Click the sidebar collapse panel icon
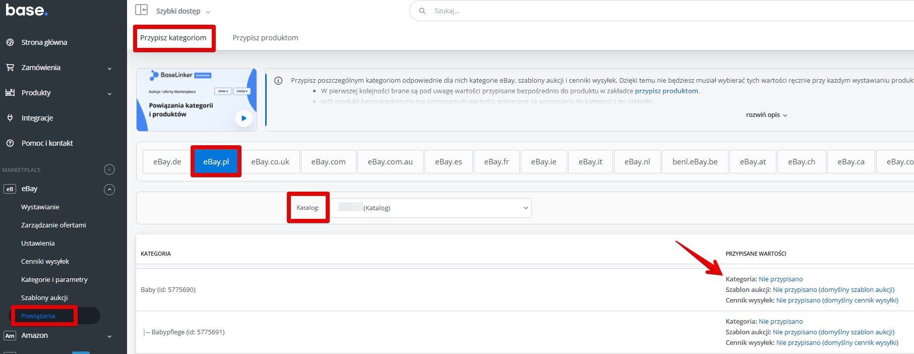 click(142, 10)
